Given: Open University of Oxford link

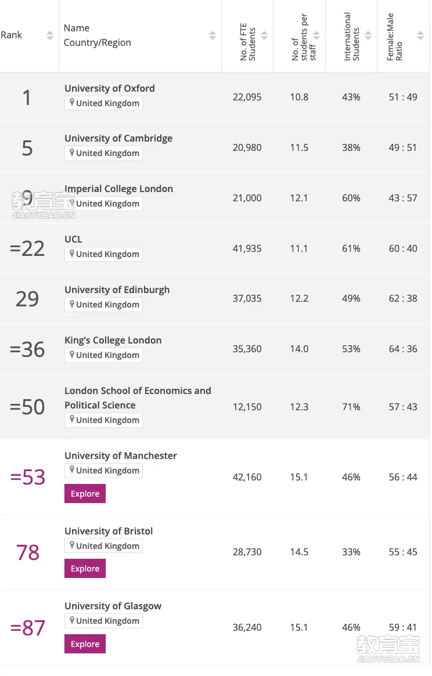Looking at the screenshot, I should (x=110, y=88).
